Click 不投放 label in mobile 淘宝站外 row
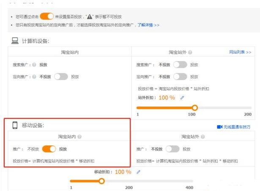Image resolution: width=260 pixels, height=191 pixels. pyautogui.click(x=157, y=149)
